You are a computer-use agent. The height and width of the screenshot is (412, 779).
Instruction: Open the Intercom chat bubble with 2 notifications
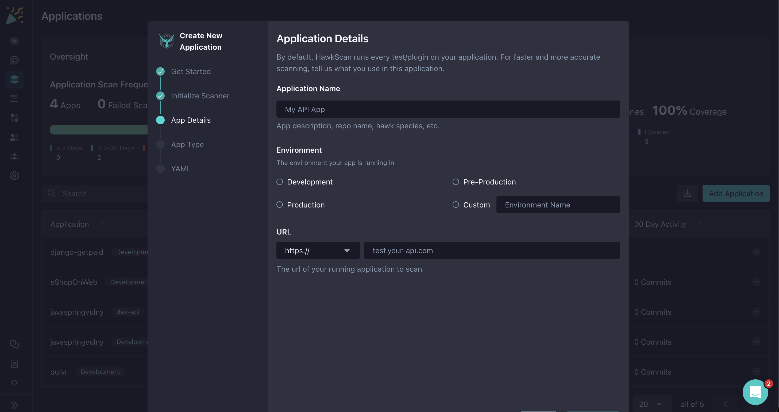755,392
